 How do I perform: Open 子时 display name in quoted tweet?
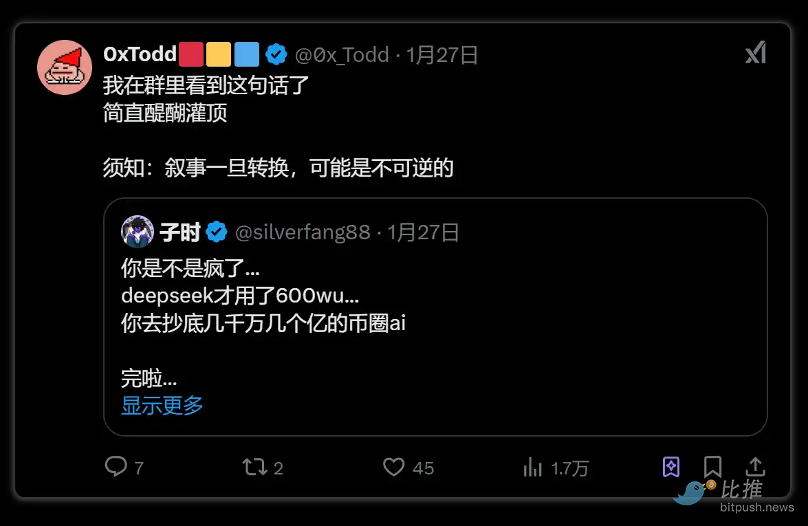180,232
